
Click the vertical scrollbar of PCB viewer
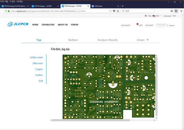(x=156, y=86)
